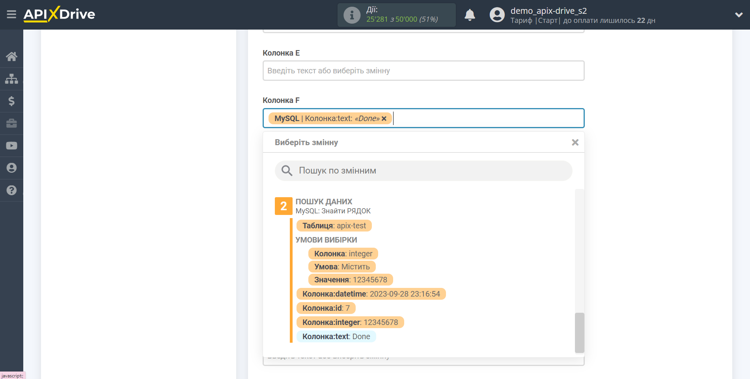Click the actions counter 25'281 з 50'000
750x379 pixels.
tap(402, 19)
